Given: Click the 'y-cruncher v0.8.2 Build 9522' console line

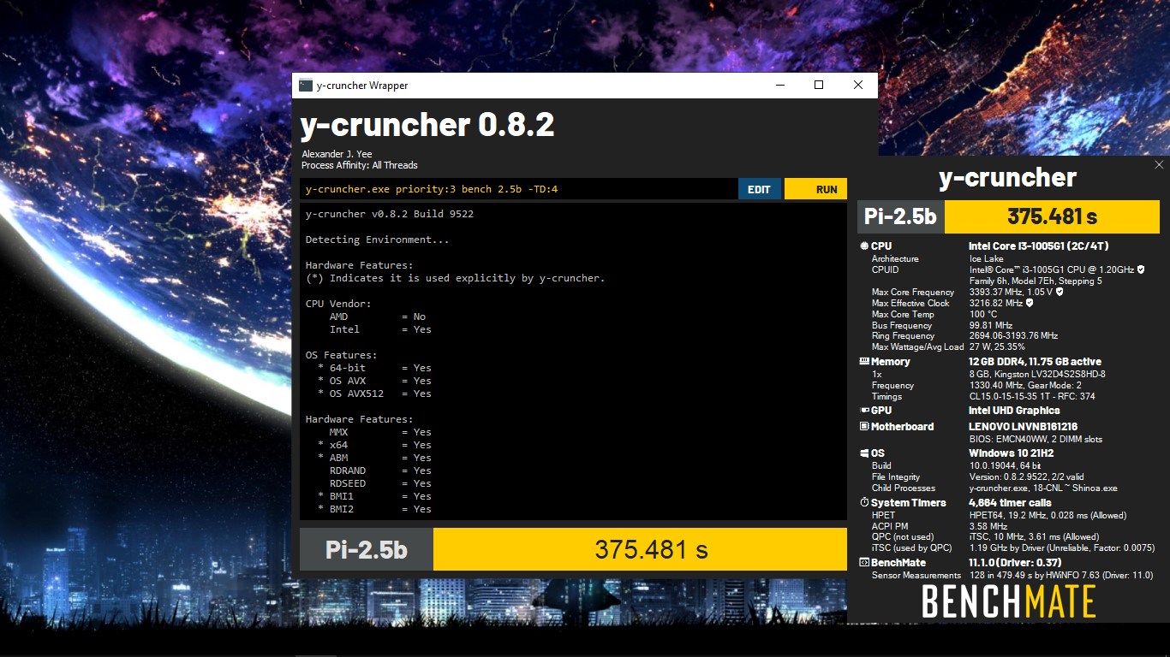Looking at the screenshot, I should coord(390,214).
